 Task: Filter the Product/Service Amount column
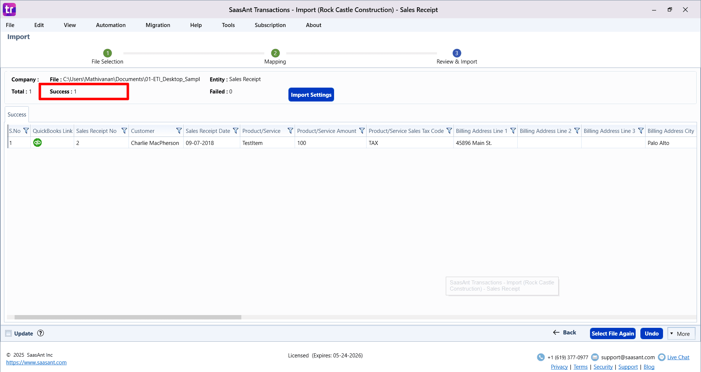[x=362, y=131]
